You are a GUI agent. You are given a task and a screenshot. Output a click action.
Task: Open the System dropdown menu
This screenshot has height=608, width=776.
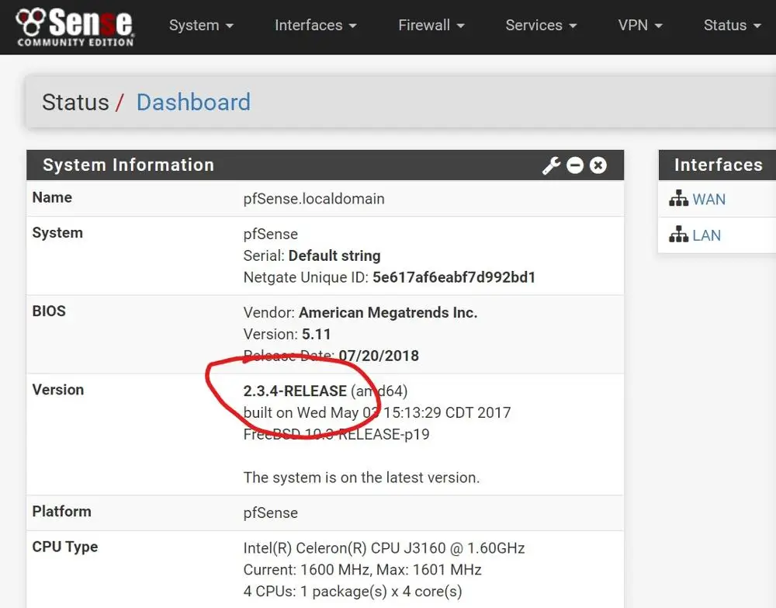[x=201, y=26]
